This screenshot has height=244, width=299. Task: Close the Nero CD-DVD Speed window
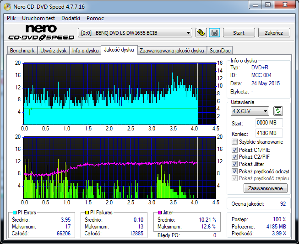coord(285,5)
